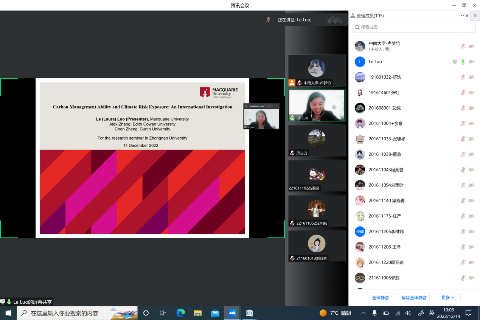Image resolution: width=480 pixels, height=320 pixels.
Task: Click the three-dots more options in member panel header
Action: pos(461,16)
